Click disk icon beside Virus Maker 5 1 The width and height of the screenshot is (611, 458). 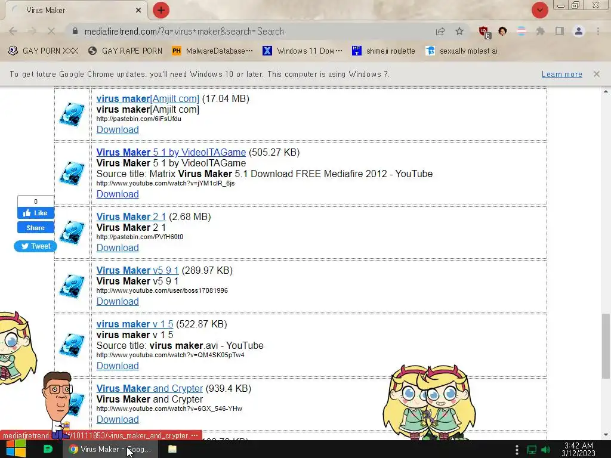tap(72, 174)
